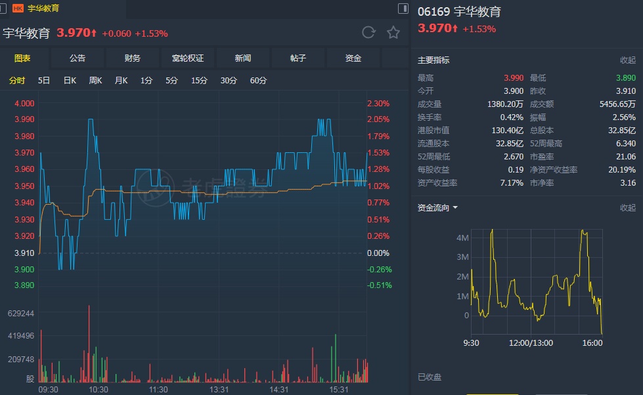The width and height of the screenshot is (643, 395).
Task: Select the 15分 interval
Action: (199, 80)
